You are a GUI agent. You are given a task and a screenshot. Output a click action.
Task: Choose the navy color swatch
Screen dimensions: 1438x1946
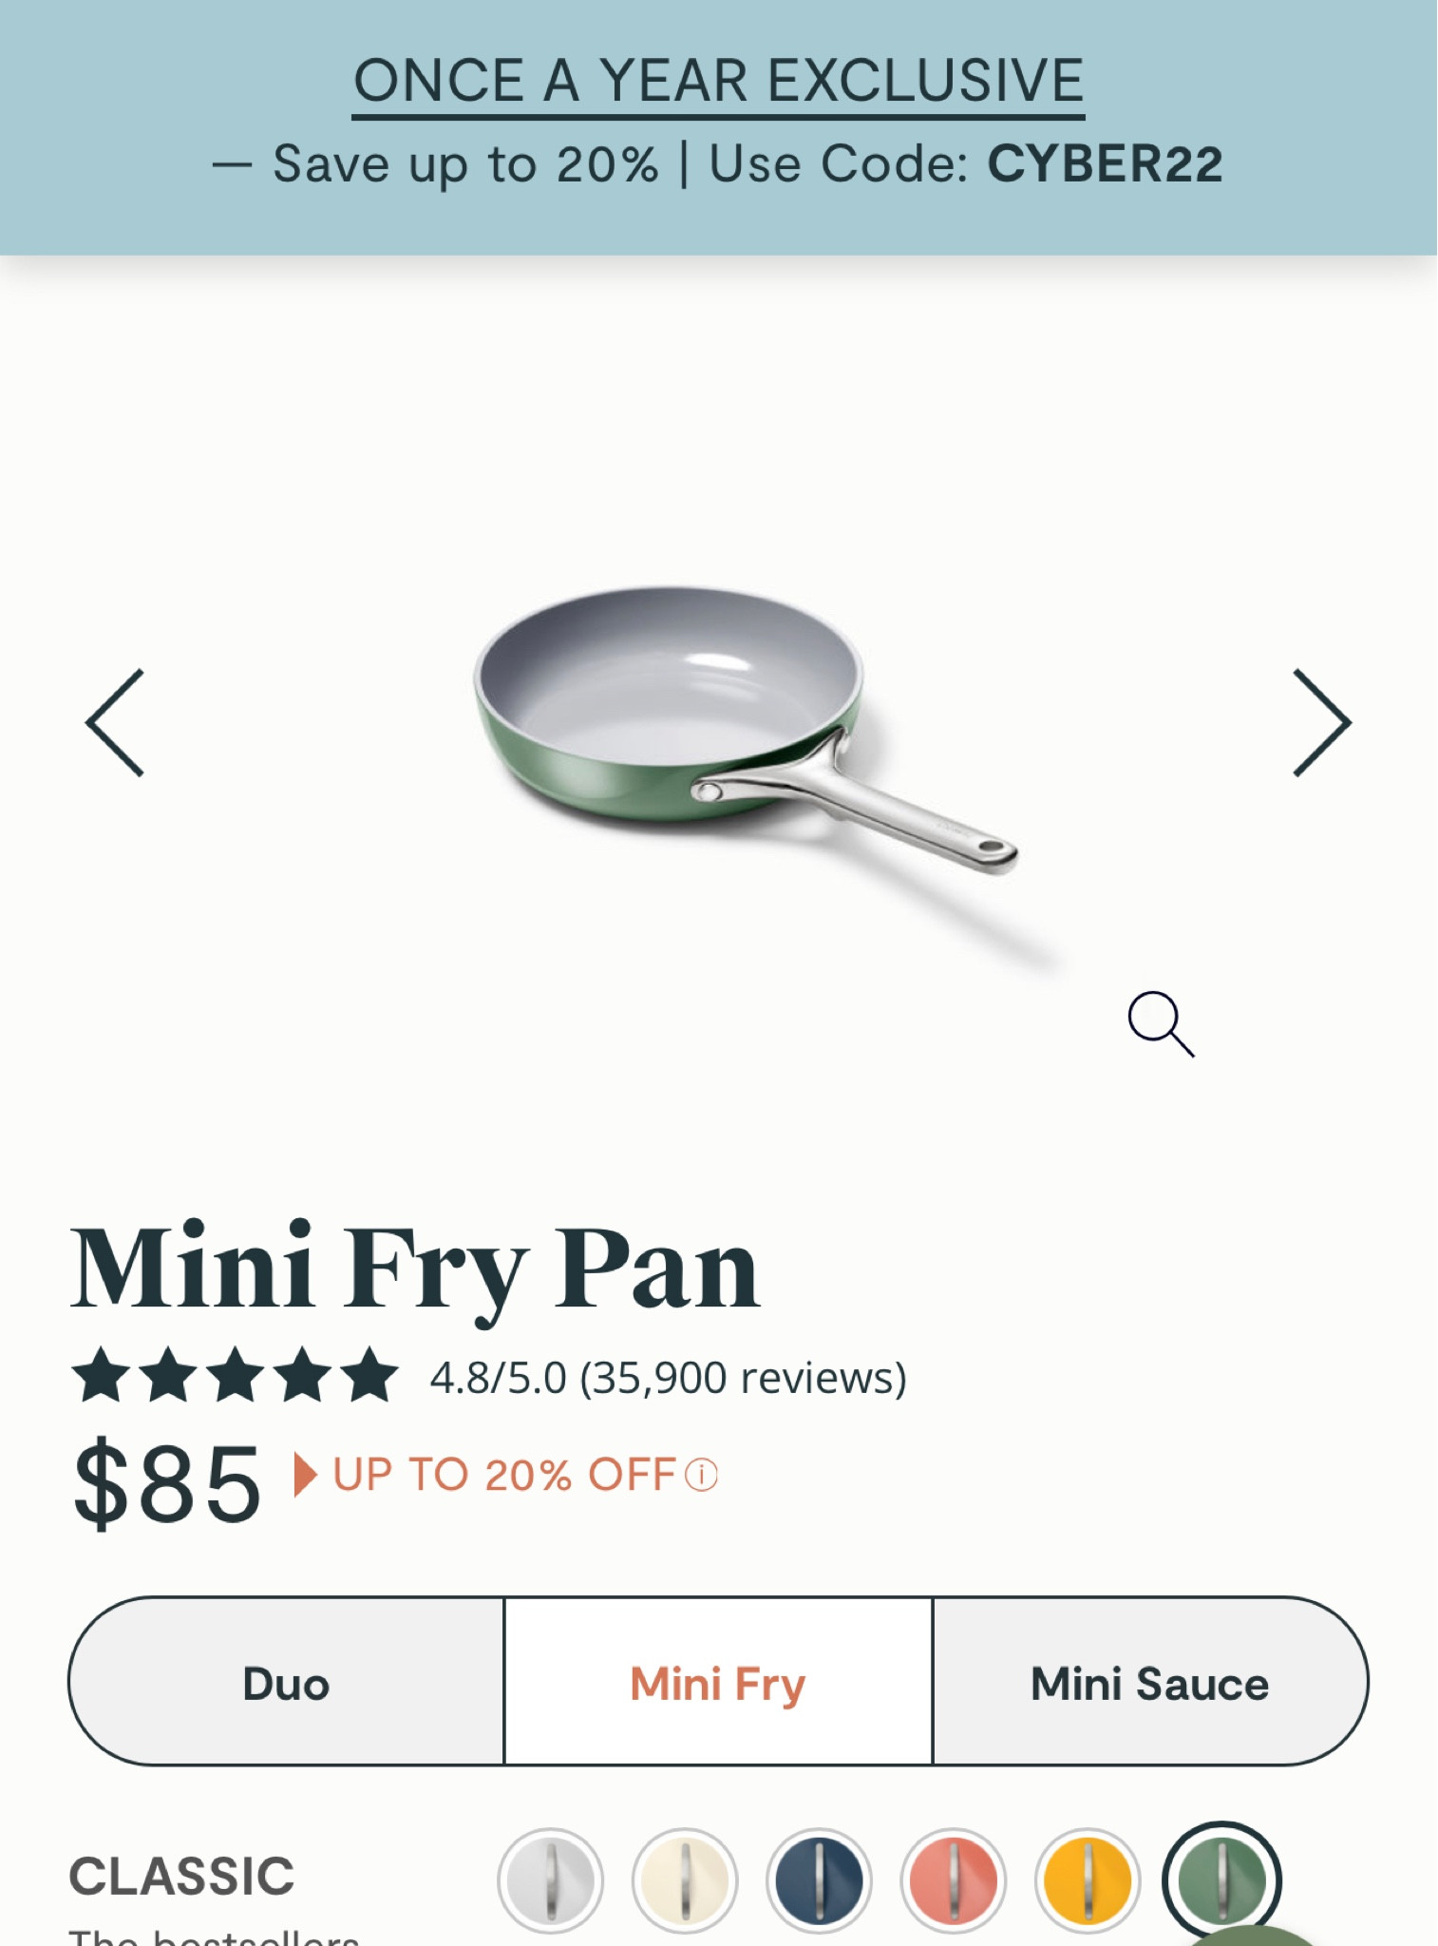click(819, 1880)
